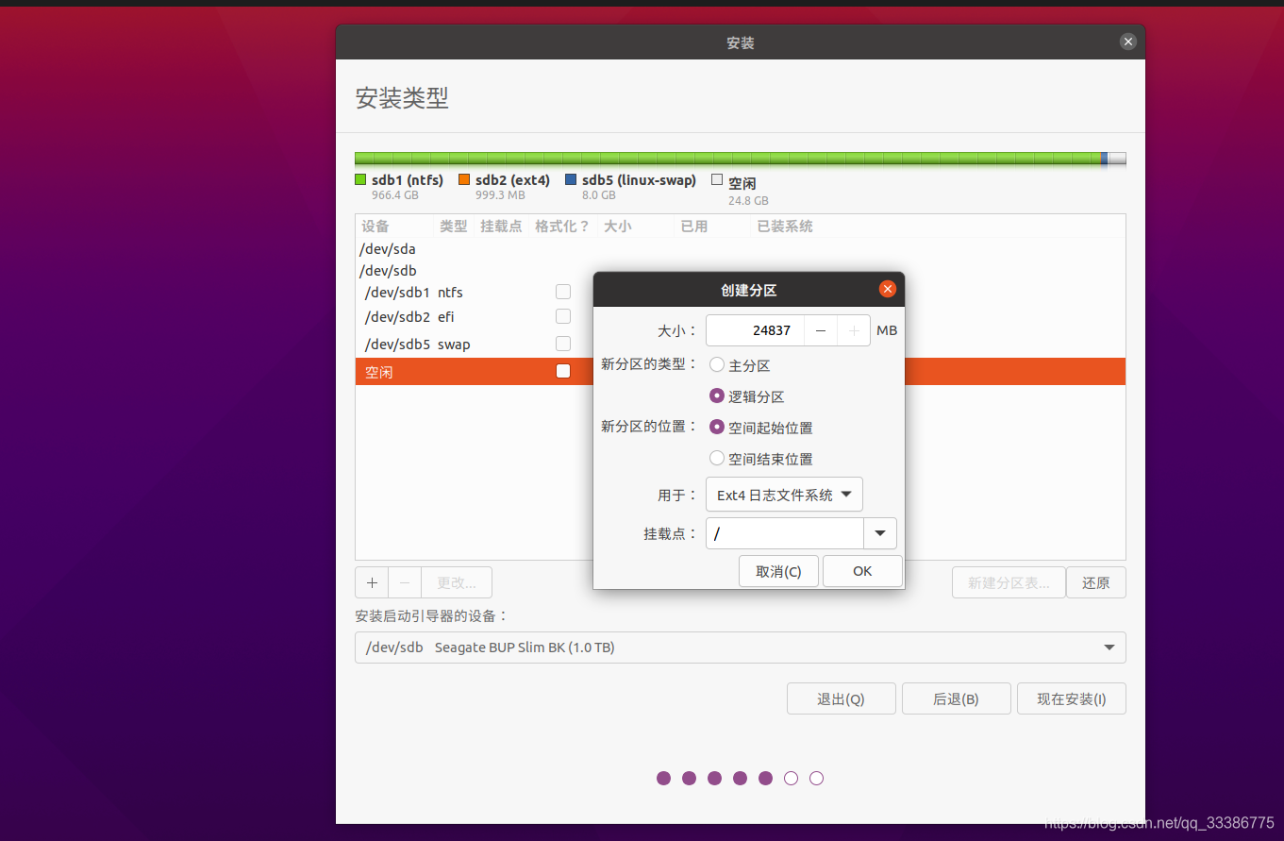The image size is (1284, 841).
Task: Toggle format checkbox for /dev/sdb2
Action: coord(563,316)
